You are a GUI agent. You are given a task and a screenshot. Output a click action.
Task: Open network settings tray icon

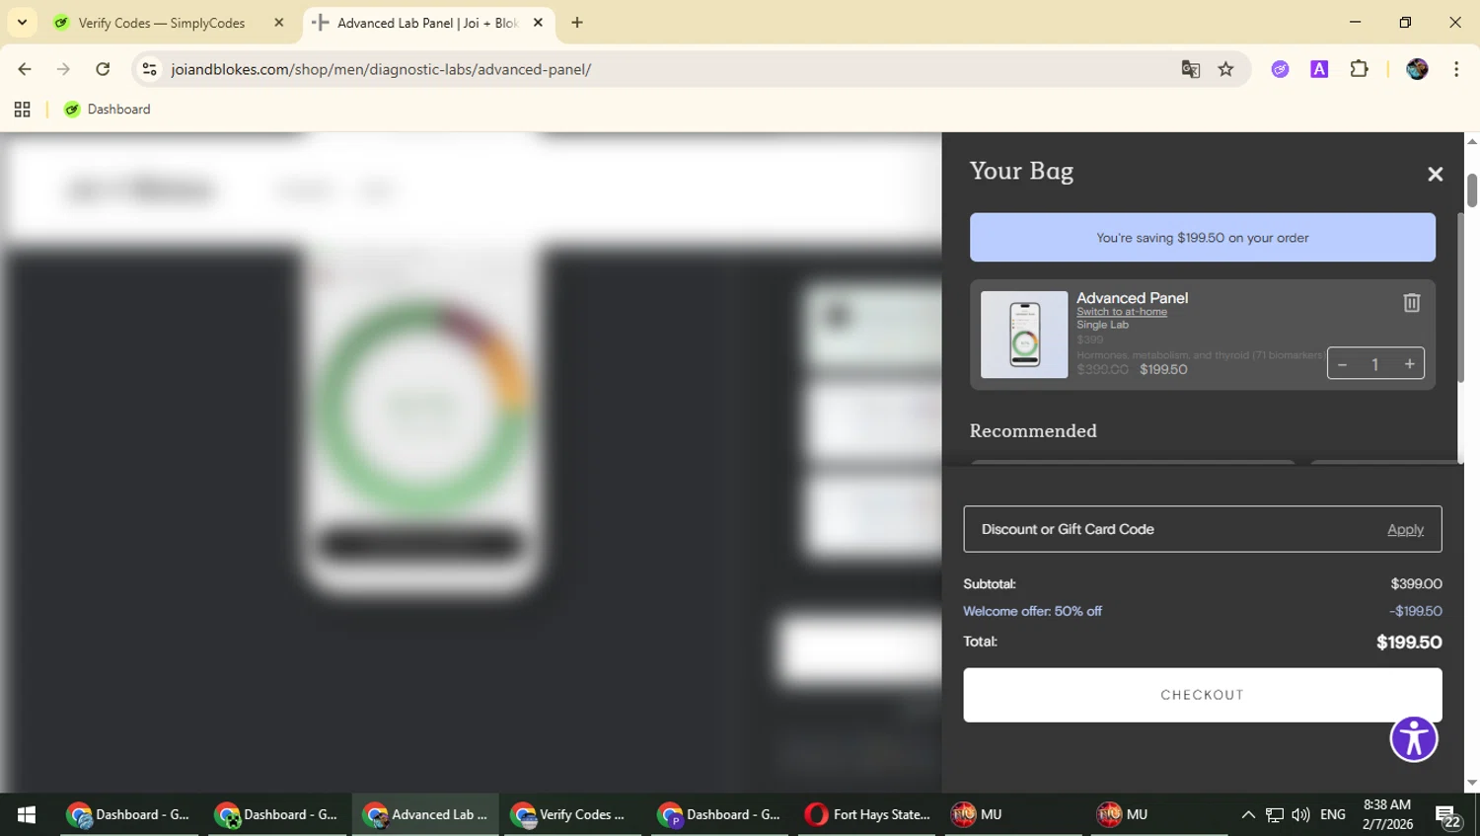[x=1275, y=814]
